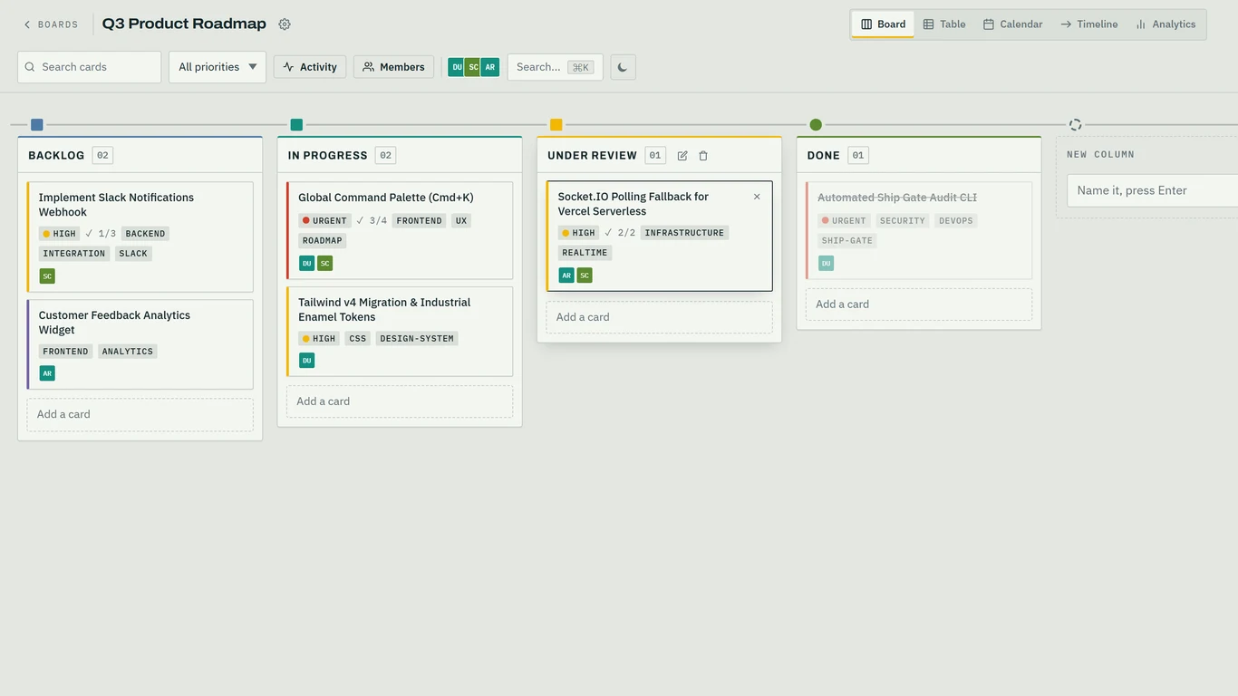Open the global Search ⌘K box
The image size is (1238, 696).
556,67
